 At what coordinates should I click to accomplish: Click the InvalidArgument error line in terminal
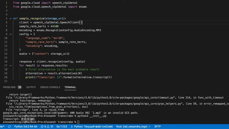coord(70,113)
